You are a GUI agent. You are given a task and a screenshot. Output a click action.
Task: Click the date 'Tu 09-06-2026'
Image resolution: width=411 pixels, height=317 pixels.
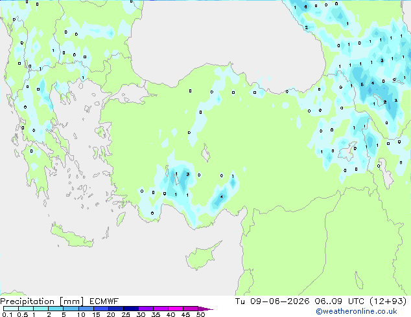(272, 301)
